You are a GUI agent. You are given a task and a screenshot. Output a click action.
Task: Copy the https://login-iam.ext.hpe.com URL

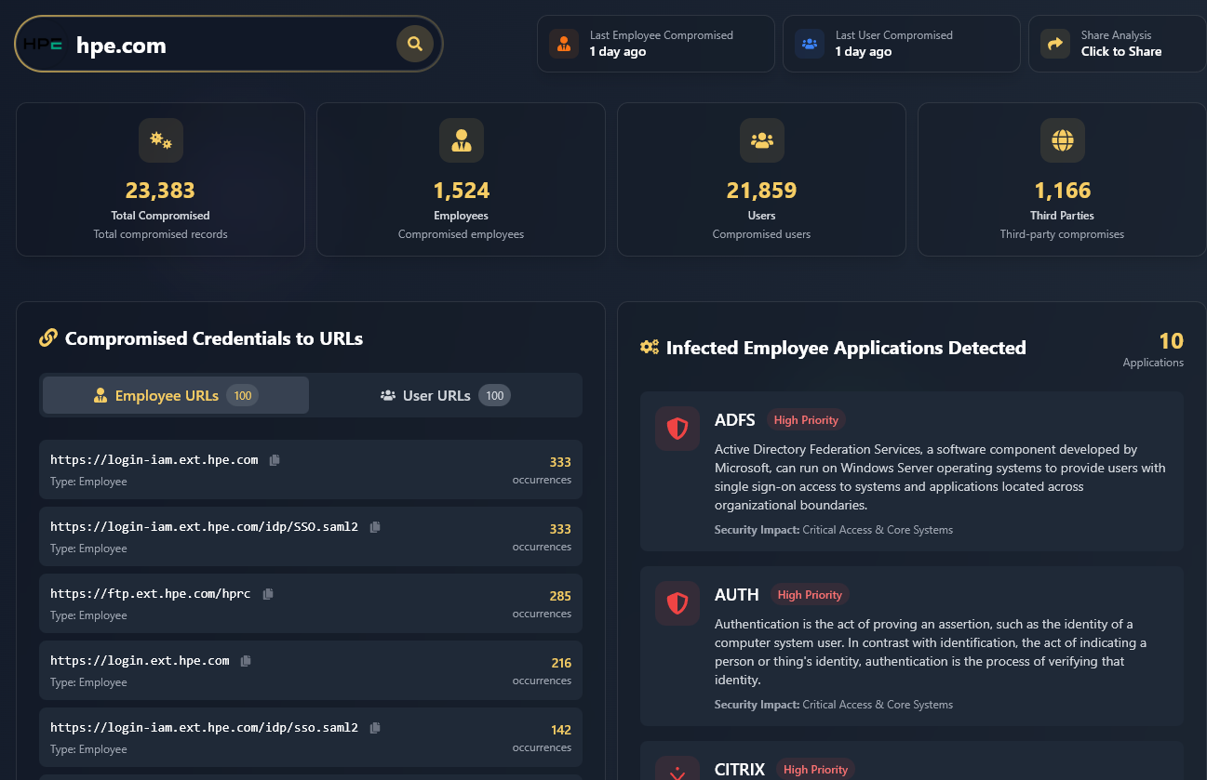point(275,460)
